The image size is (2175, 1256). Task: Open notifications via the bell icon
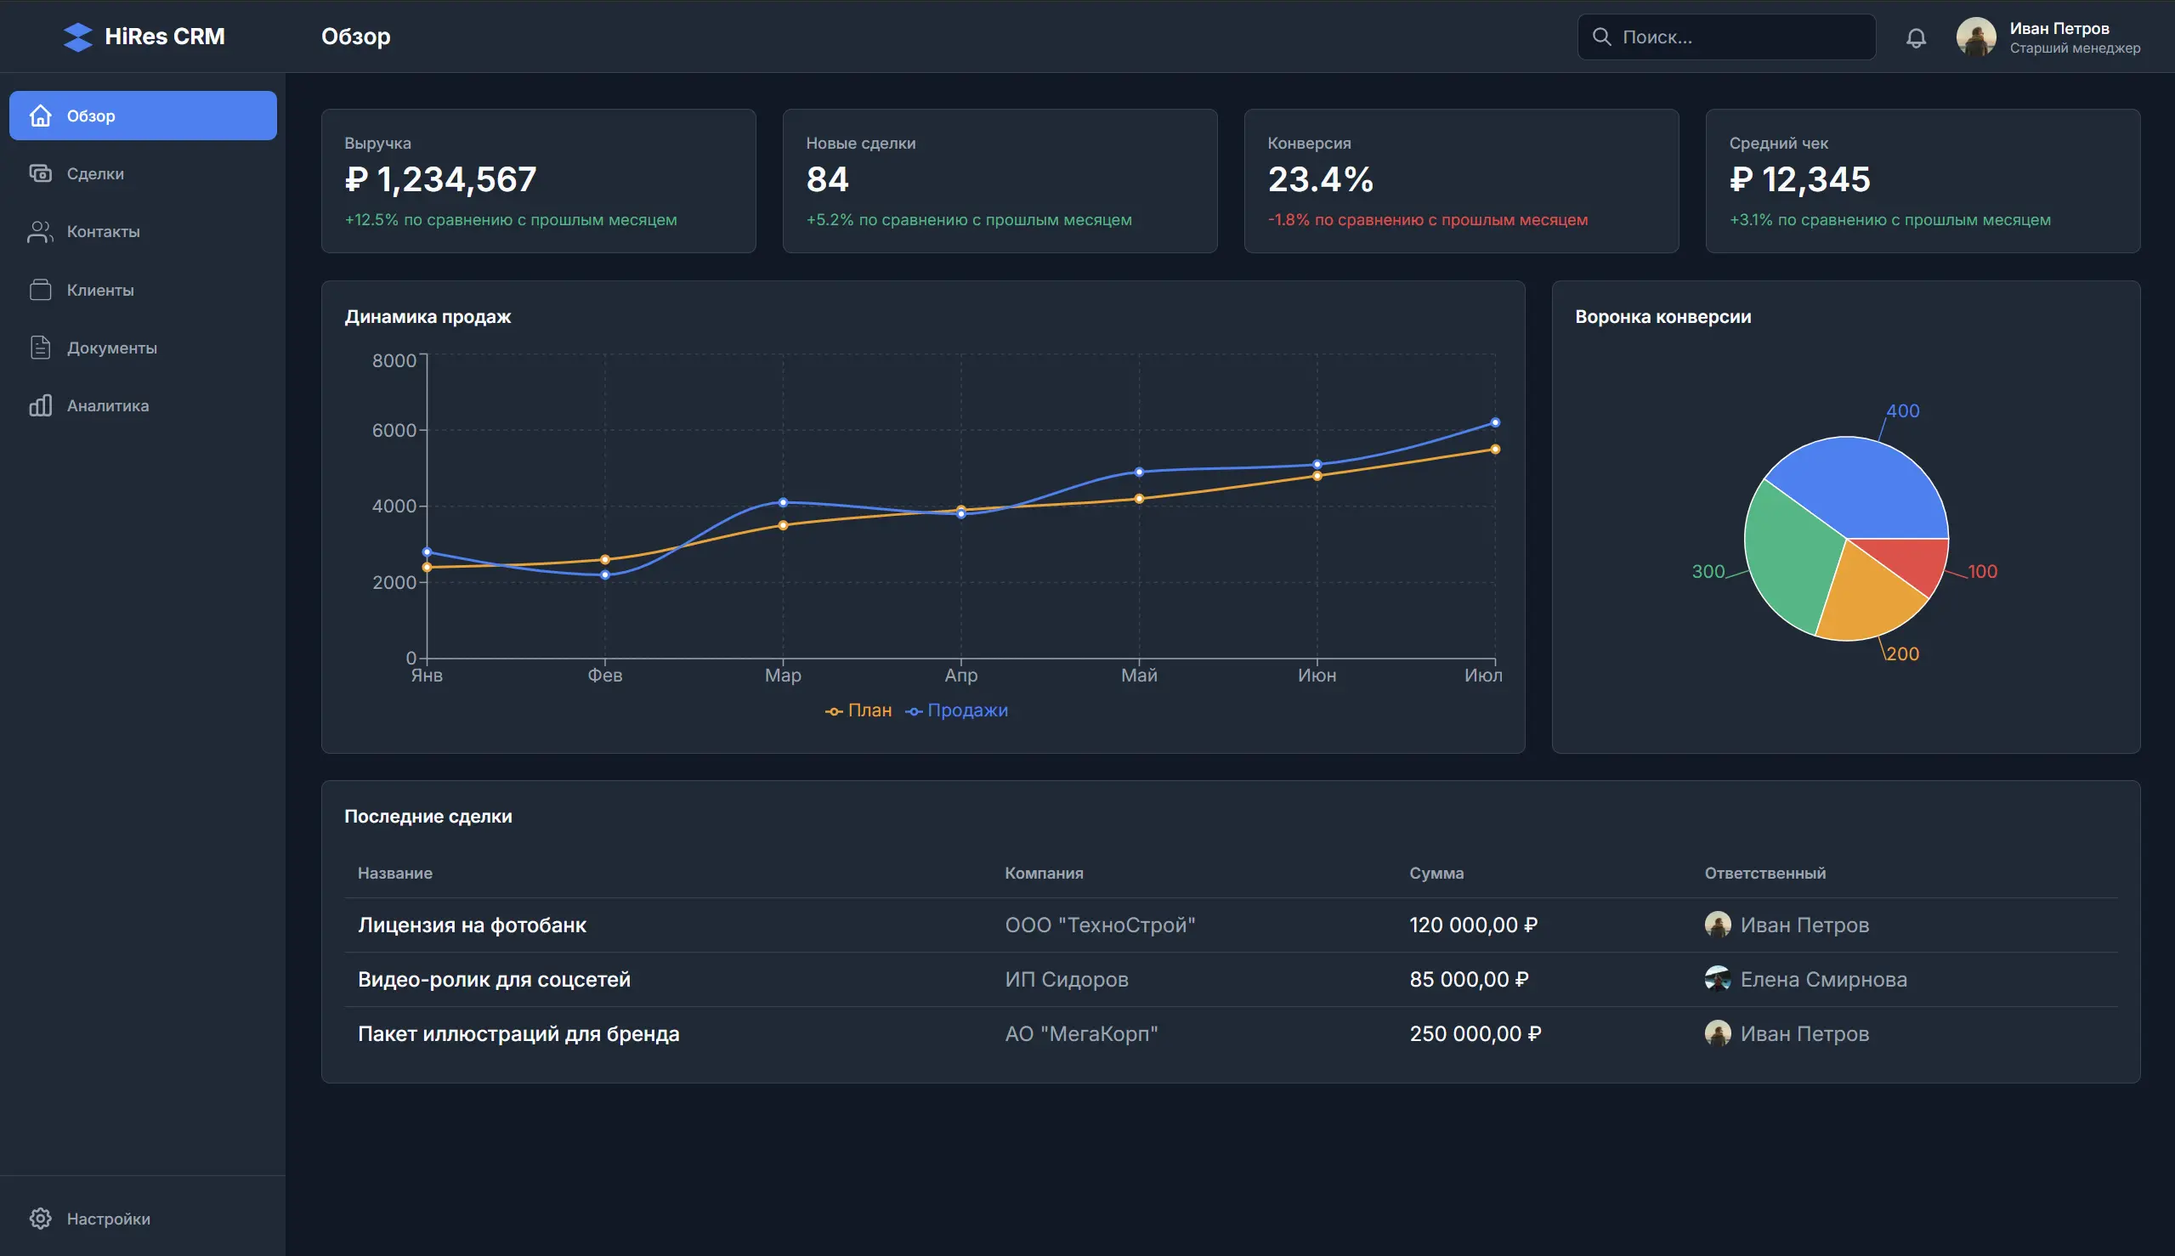point(1916,37)
